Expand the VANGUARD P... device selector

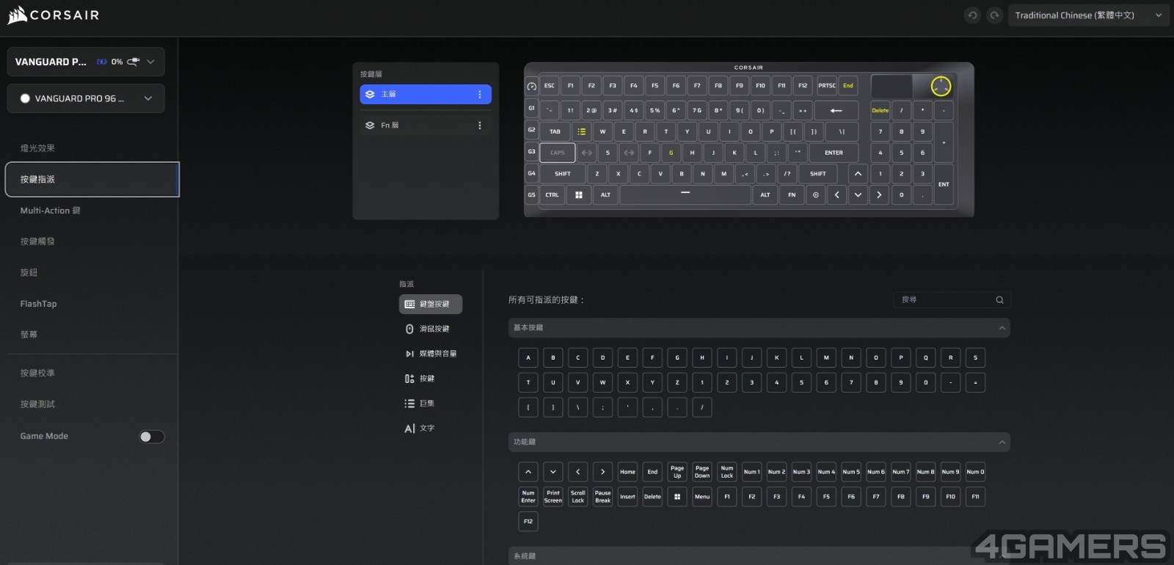86,62
